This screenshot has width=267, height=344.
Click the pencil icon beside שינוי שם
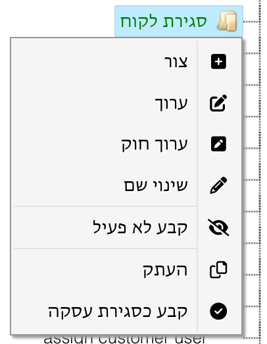[x=218, y=185]
